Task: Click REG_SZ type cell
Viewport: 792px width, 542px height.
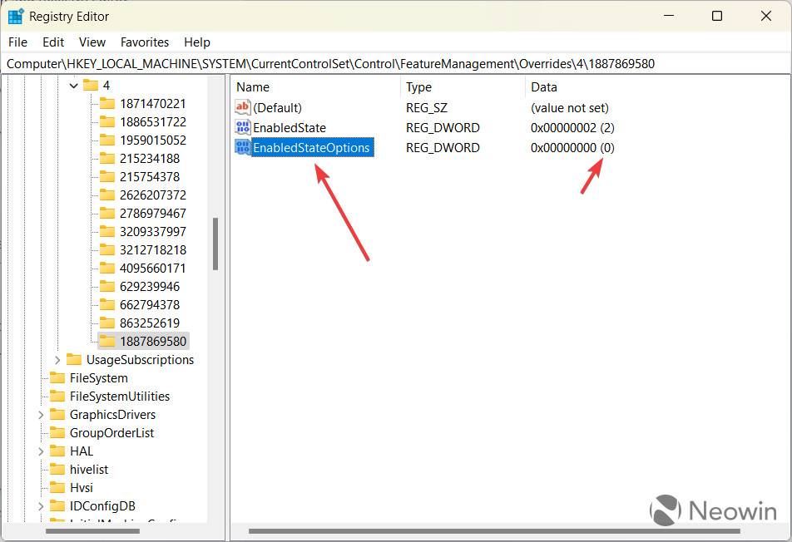Action: (426, 107)
